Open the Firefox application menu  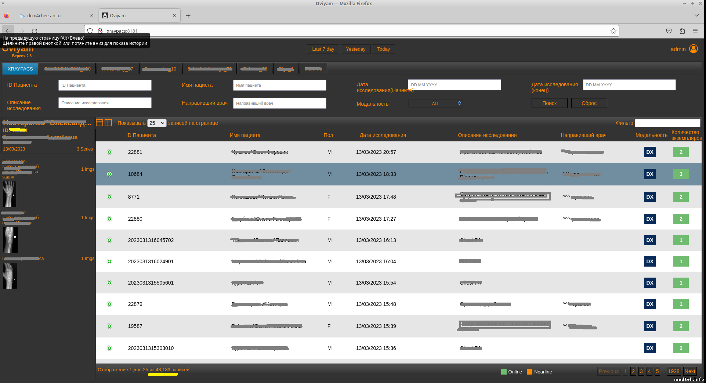(695, 31)
